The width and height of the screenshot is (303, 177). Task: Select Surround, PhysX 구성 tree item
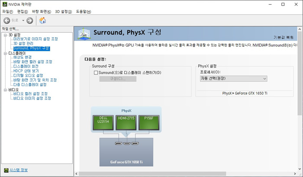pyautogui.click(x=32, y=48)
